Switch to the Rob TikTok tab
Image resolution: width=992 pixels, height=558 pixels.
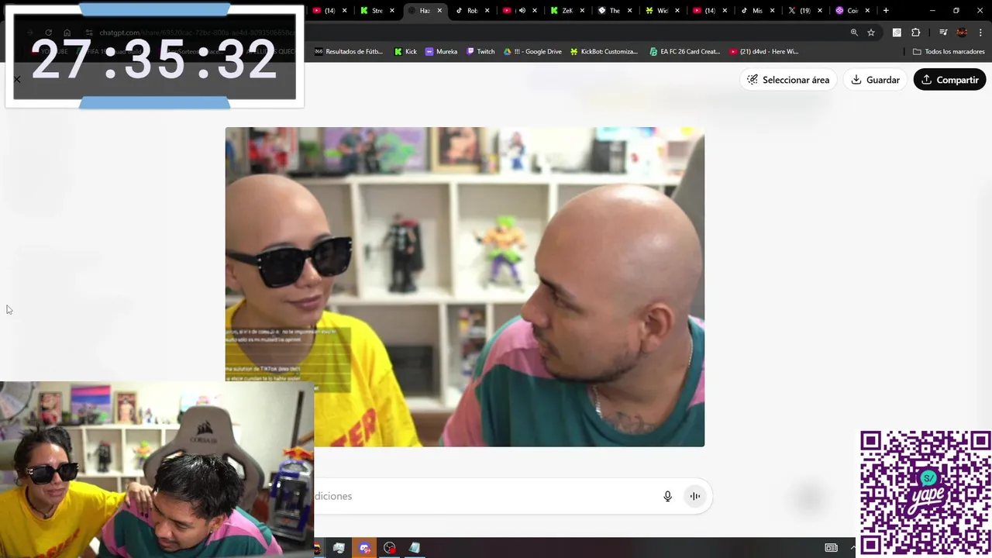point(472,11)
